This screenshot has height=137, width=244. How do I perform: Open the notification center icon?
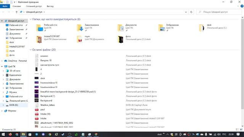pos(238,134)
